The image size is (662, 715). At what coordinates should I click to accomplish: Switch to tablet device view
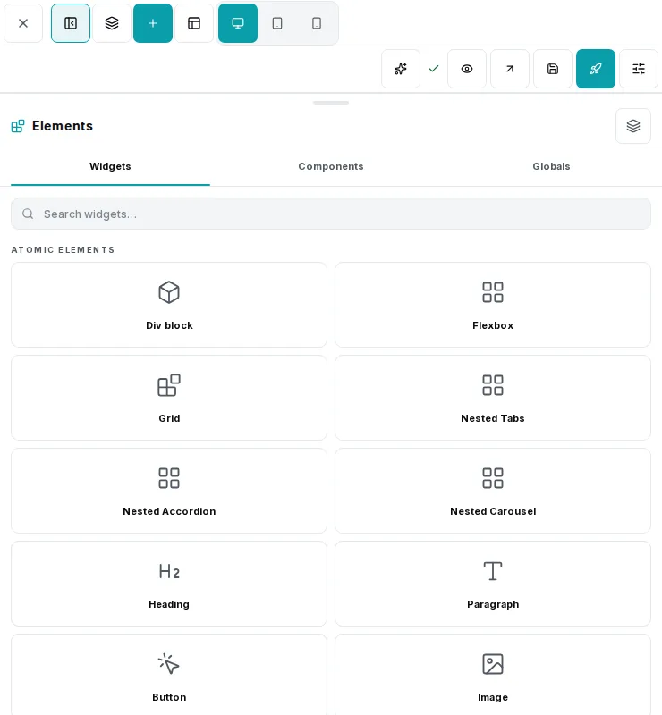277,23
